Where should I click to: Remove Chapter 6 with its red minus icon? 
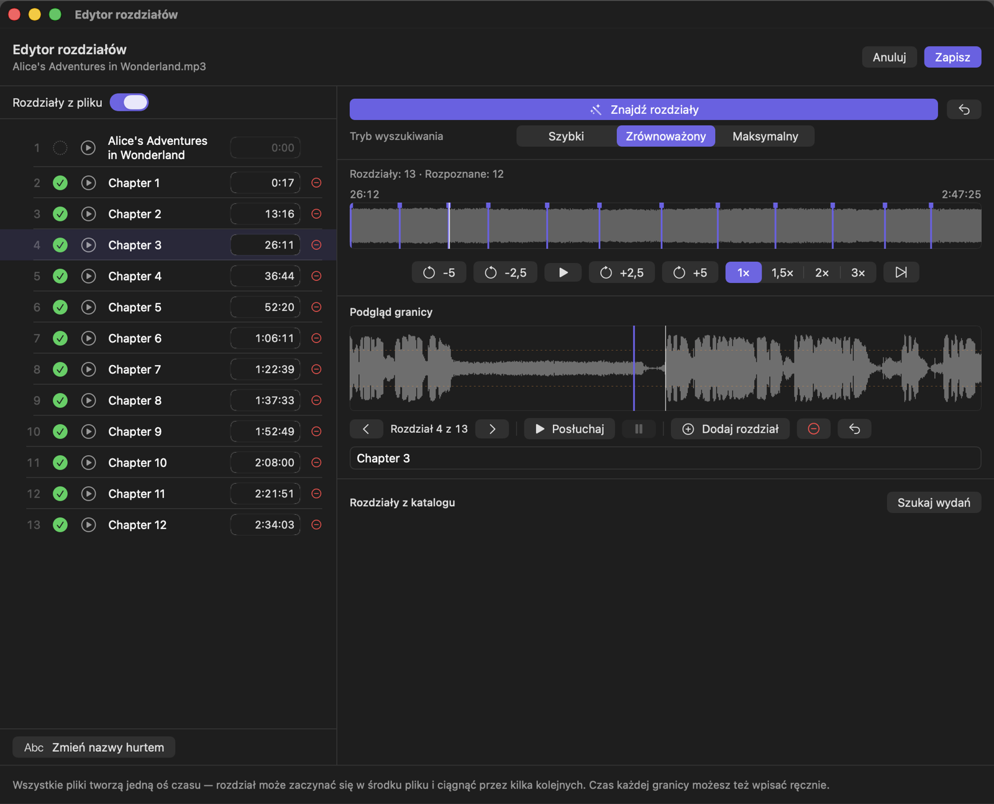tap(316, 338)
